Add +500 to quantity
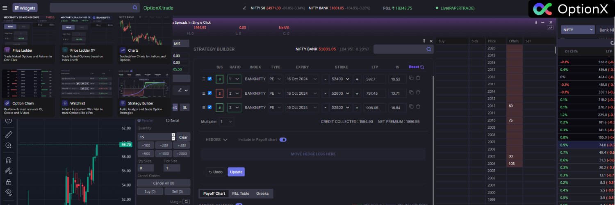 [146, 154]
